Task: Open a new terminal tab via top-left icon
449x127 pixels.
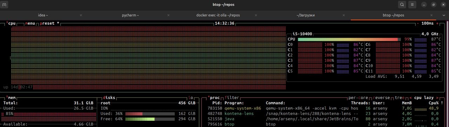Action: (4, 5)
